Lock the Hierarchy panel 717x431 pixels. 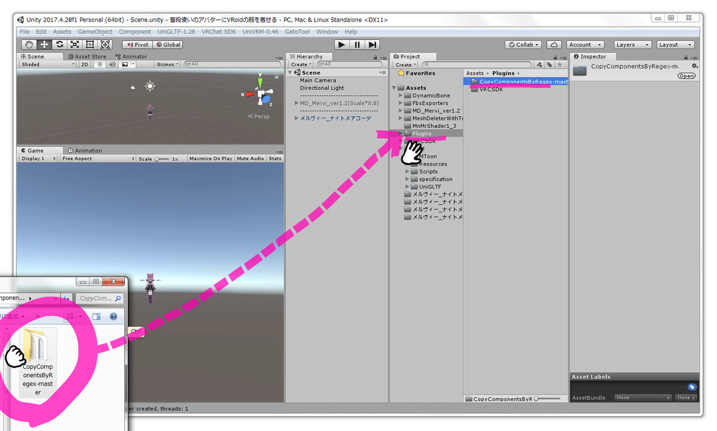(375, 57)
